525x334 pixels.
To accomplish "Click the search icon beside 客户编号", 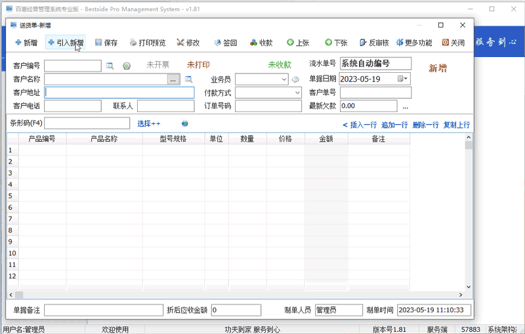I will point(110,66).
